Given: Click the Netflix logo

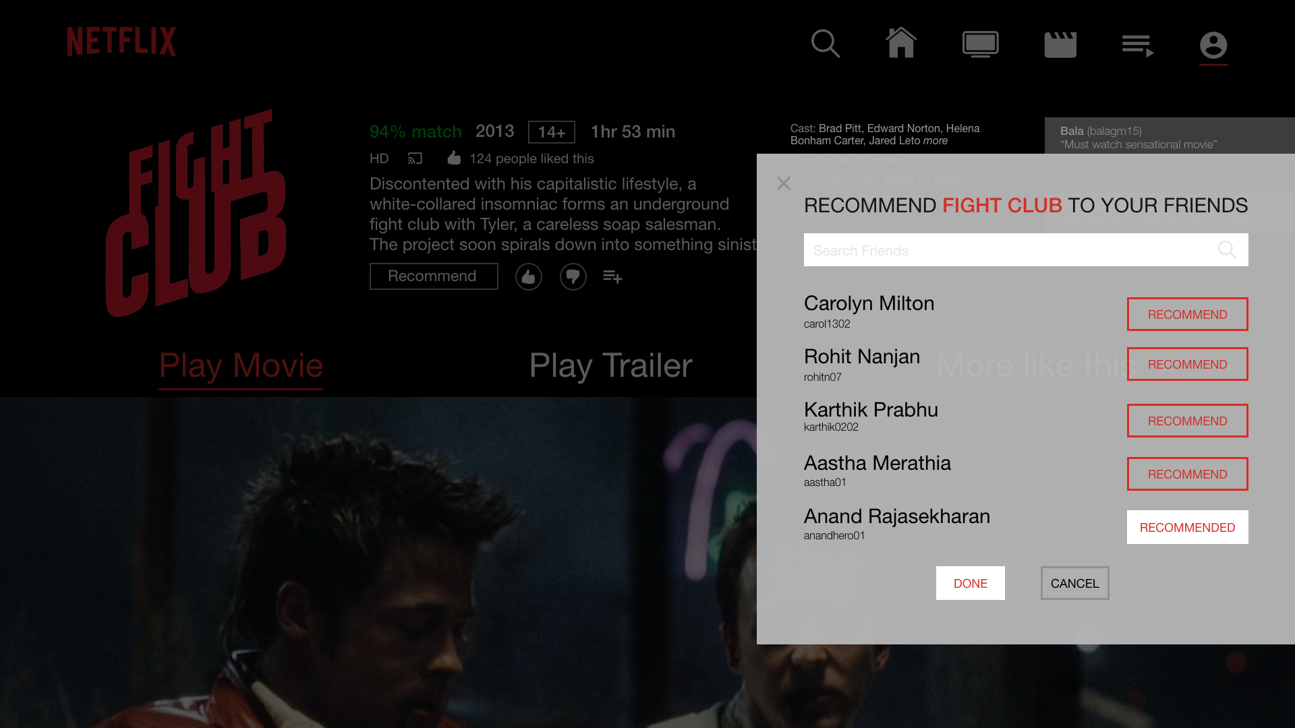Looking at the screenshot, I should (121, 42).
